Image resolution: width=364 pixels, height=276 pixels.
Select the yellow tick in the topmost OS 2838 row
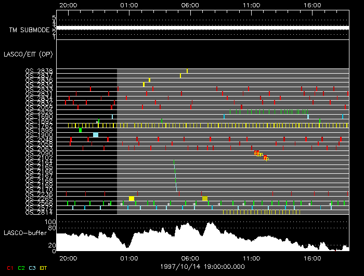[x=187, y=71]
